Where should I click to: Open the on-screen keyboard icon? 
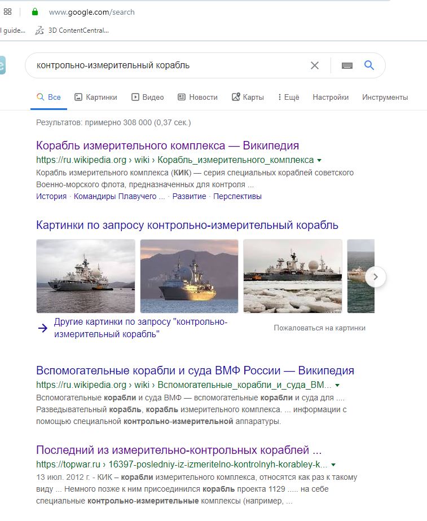347,65
